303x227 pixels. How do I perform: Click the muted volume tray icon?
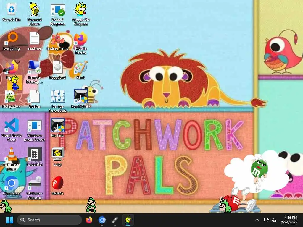[x=274, y=220]
